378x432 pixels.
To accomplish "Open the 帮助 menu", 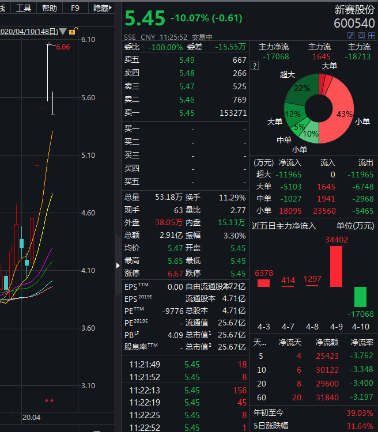I will [50, 8].
